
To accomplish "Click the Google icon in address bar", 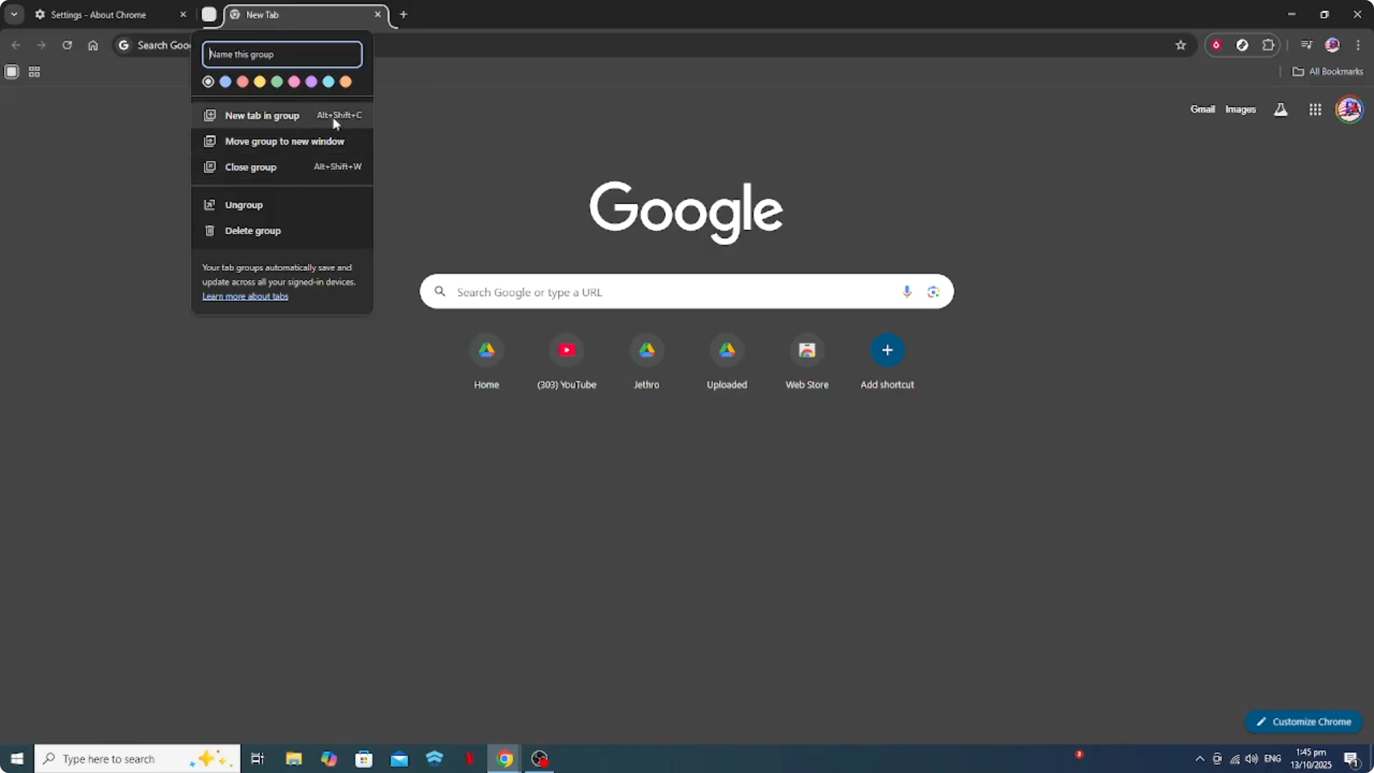I will 124,45.
